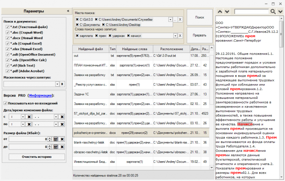Screen dimensions: 285x181
Task: Jump to the next match with down arrow
Action: click(227, 11)
